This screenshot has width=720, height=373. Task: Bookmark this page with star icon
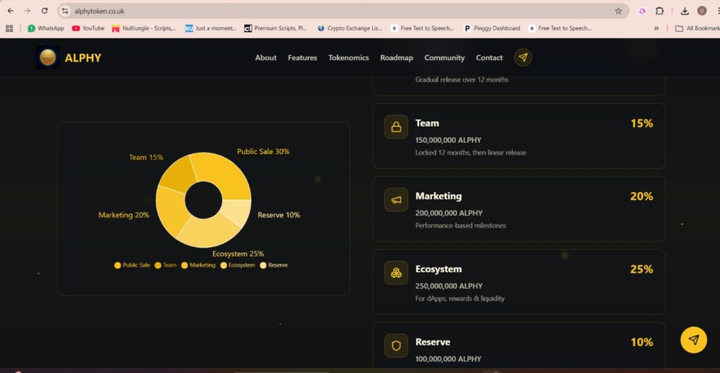click(x=618, y=11)
